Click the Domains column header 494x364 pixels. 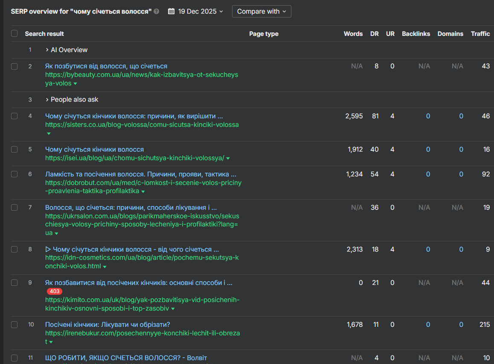coord(450,34)
